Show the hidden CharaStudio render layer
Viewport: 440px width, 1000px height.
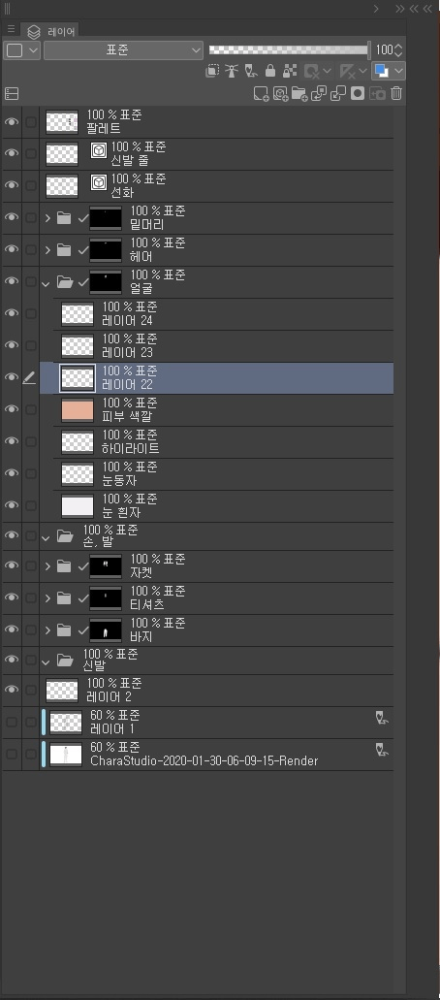click(12, 754)
